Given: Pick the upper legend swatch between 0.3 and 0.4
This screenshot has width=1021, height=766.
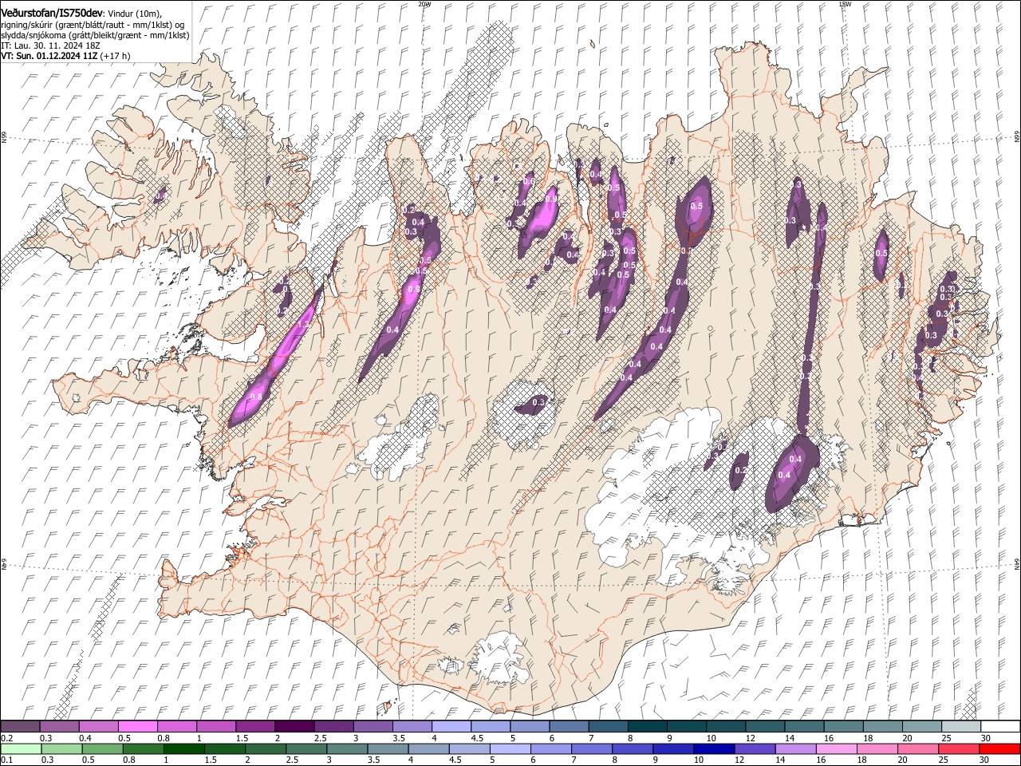Looking at the screenshot, I should tap(59, 727).
